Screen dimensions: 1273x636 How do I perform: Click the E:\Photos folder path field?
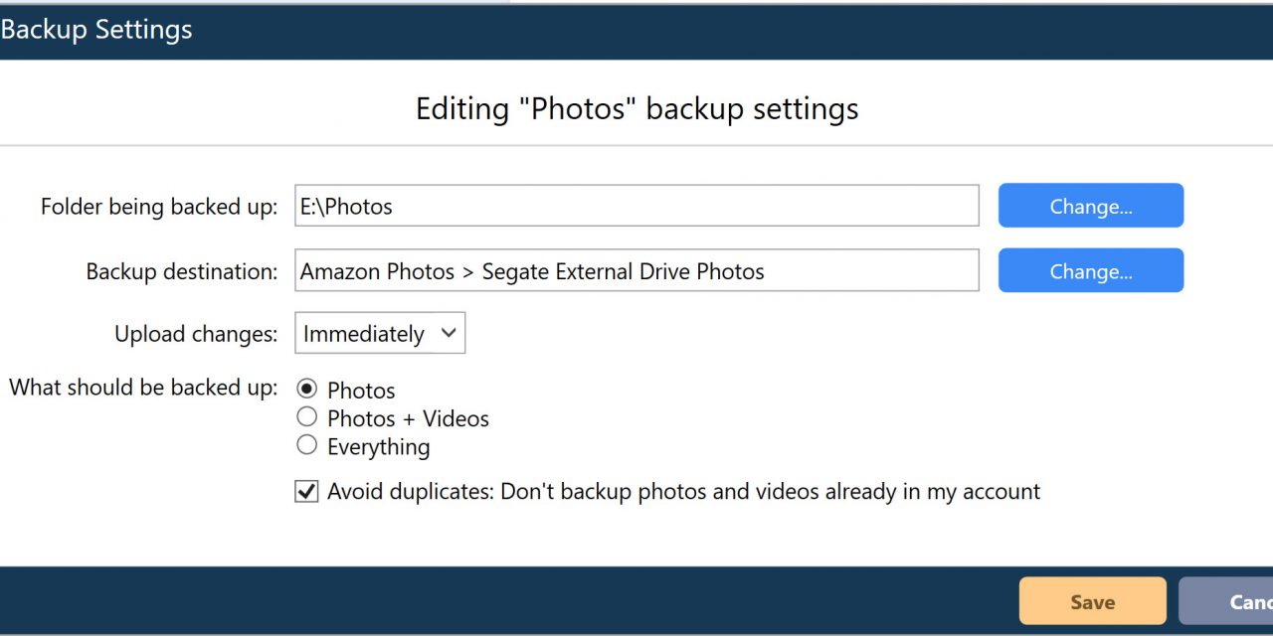pos(636,207)
